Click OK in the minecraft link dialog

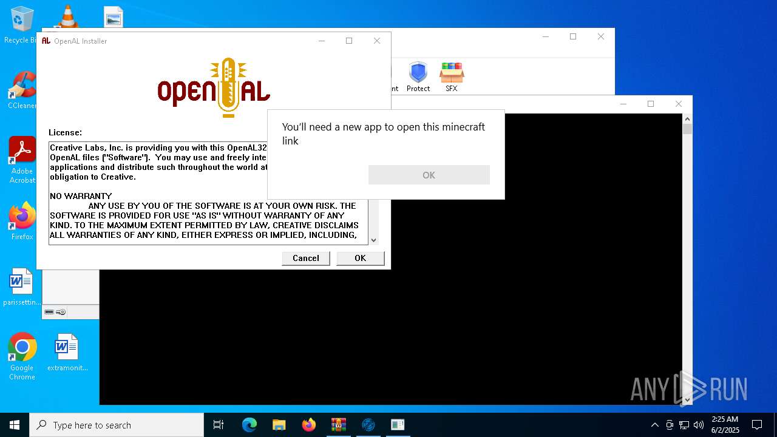(429, 175)
